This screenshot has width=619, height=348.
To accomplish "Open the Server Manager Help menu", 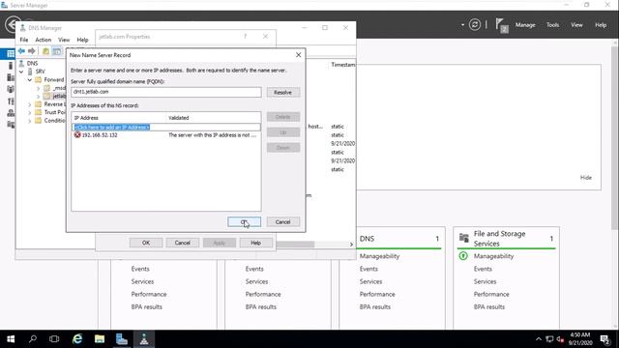I will click(x=601, y=25).
